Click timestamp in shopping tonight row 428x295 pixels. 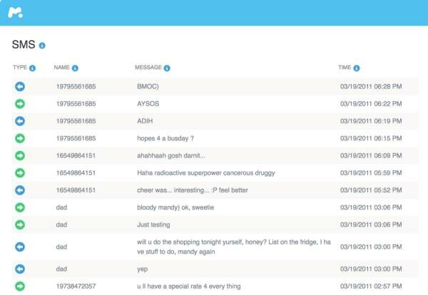pyautogui.click(x=371, y=247)
